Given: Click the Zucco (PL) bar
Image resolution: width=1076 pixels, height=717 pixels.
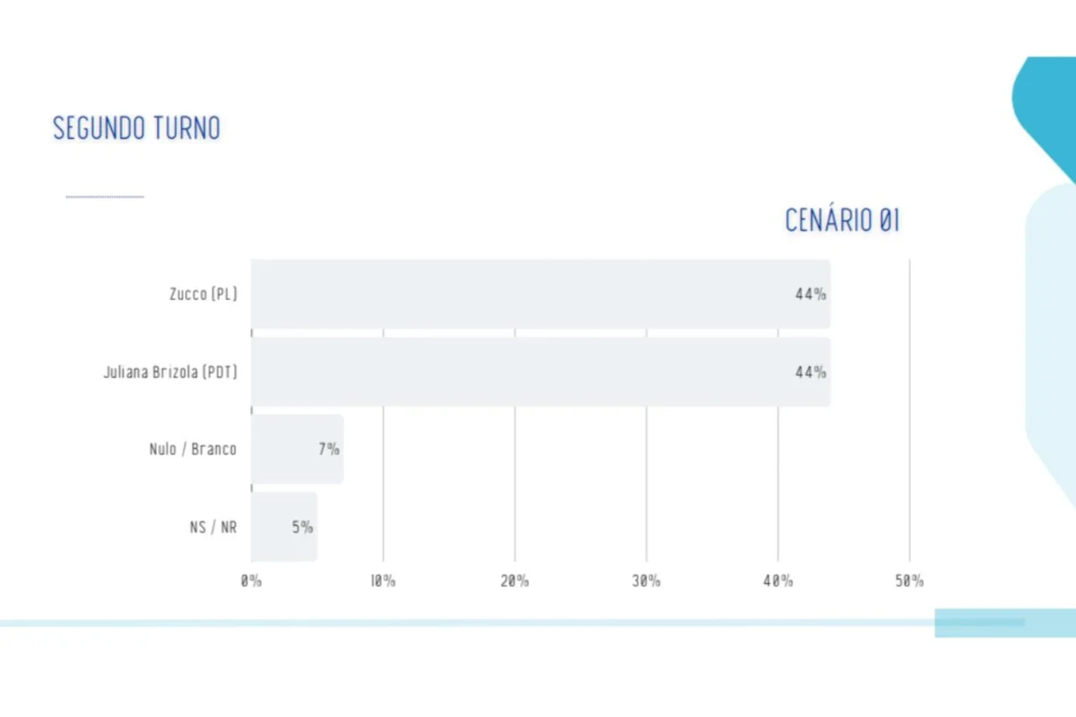Looking at the screenshot, I should click(541, 294).
